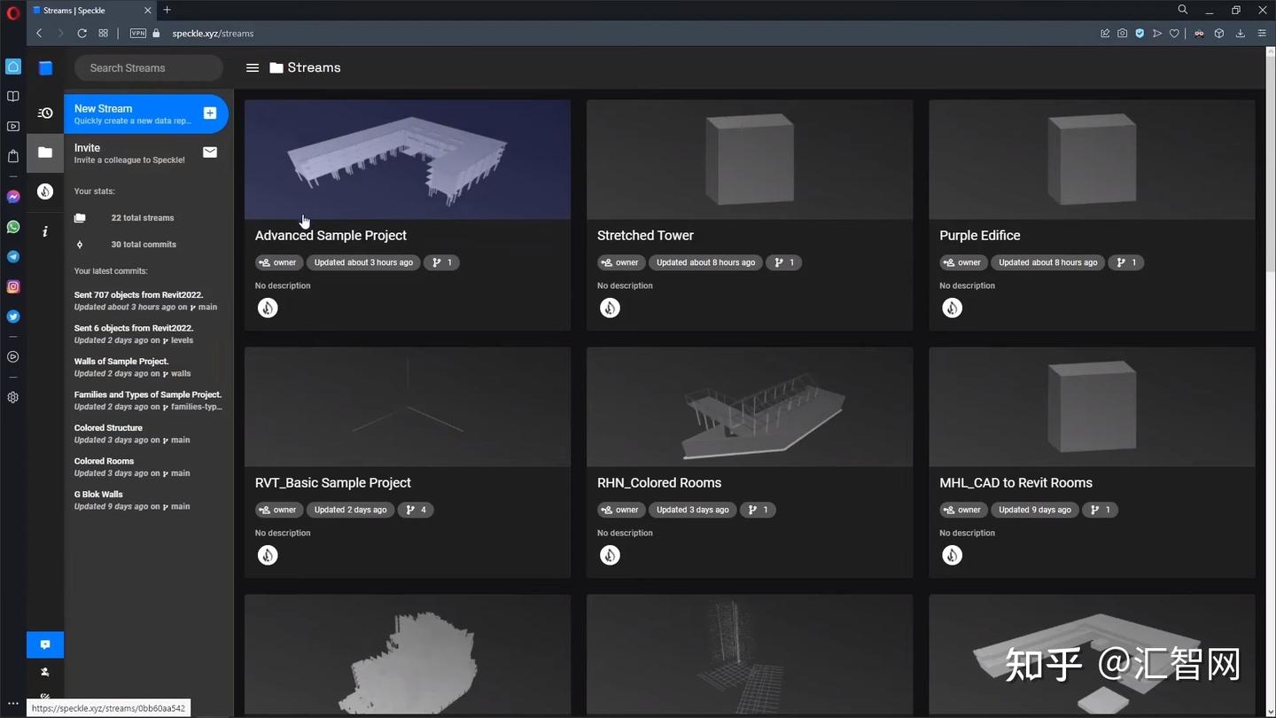Open Advanced Sample Project stream title
Viewport: 1276px width, 718px height.
[x=331, y=235]
